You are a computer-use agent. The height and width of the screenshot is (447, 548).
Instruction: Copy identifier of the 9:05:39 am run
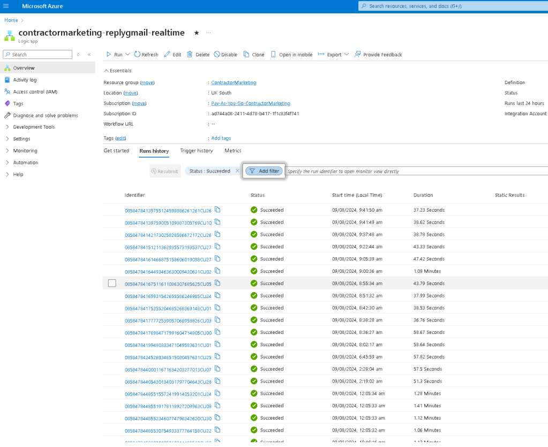pyautogui.click(x=217, y=259)
